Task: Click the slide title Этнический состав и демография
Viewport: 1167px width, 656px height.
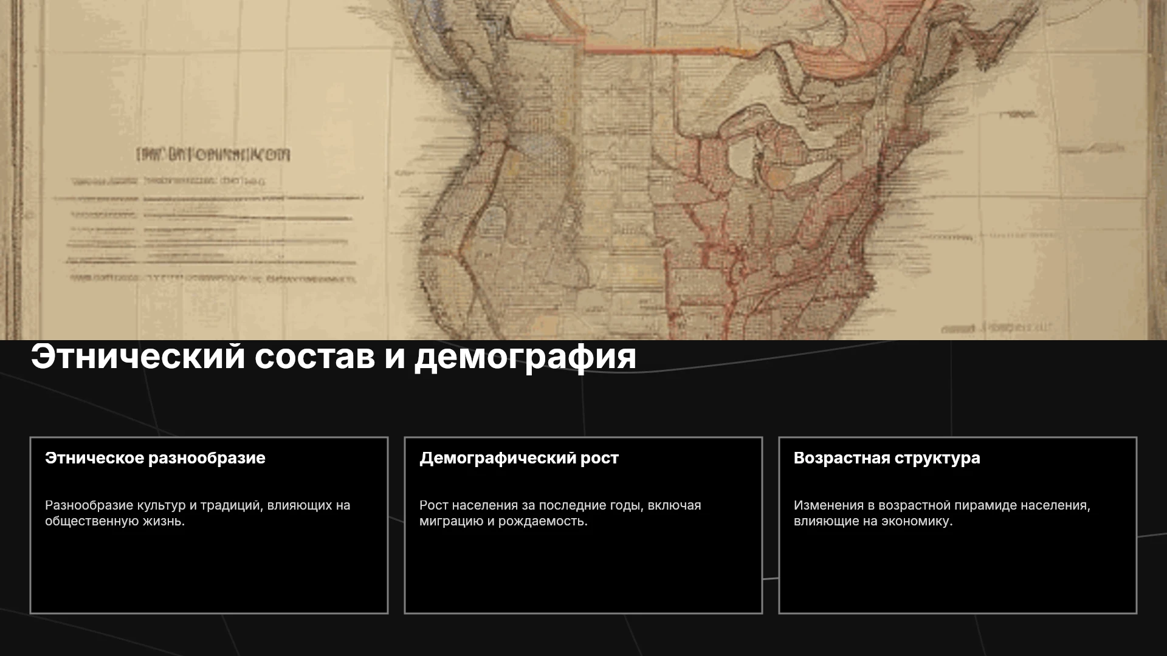Action: [x=334, y=357]
